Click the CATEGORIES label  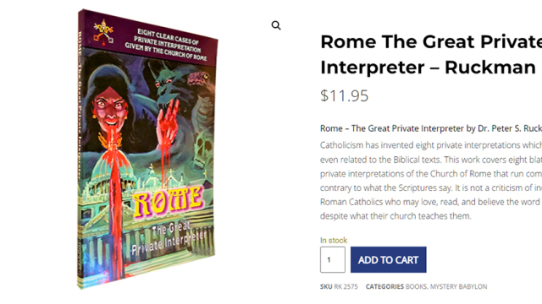[384, 286]
